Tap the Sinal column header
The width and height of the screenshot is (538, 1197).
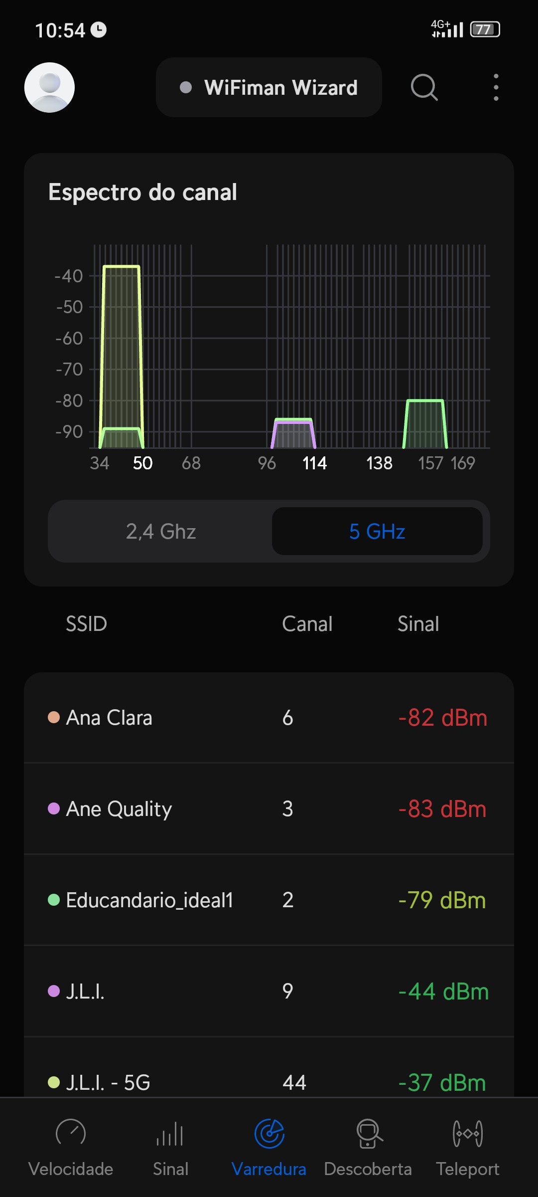click(418, 623)
